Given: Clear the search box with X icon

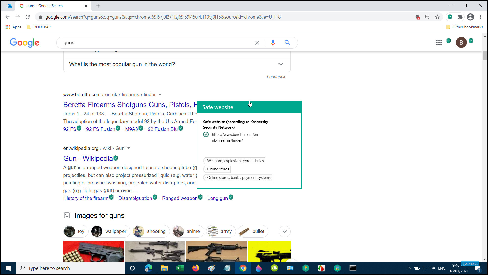Looking at the screenshot, I should pos(257,43).
